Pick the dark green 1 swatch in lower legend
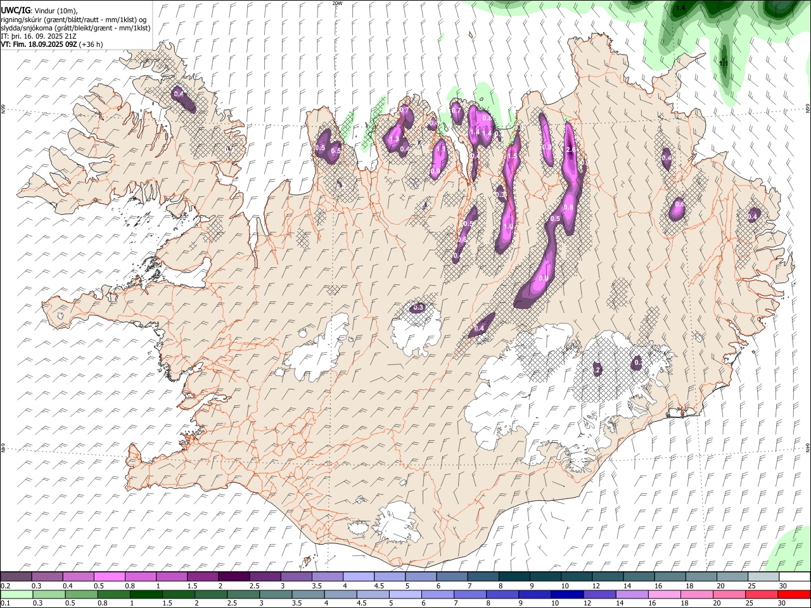The width and height of the screenshot is (811, 608). click(146, 594)
